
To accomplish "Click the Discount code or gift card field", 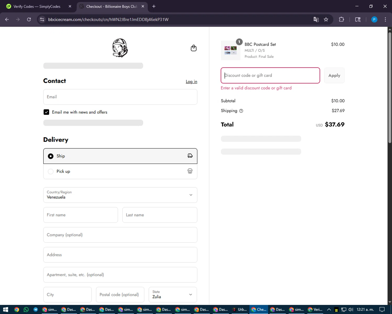I will point(270,75).
